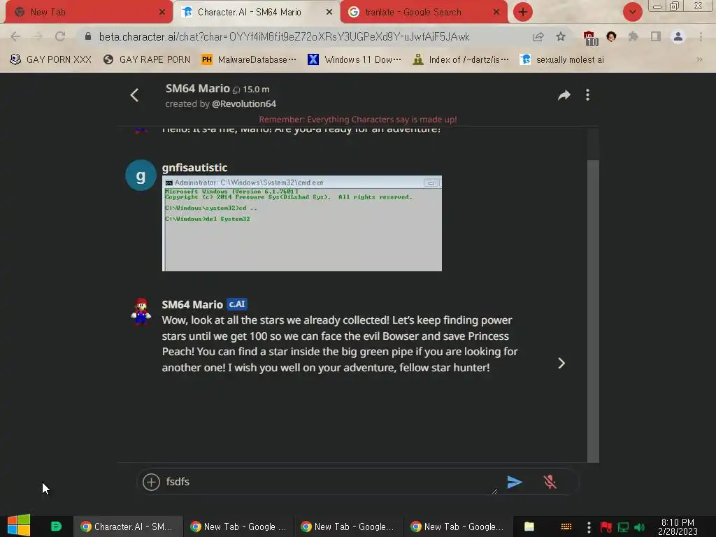The width and height of the screenshot is (716, 537).
Task: Click the red flag tray icon
Action: [x=606, y=527]
